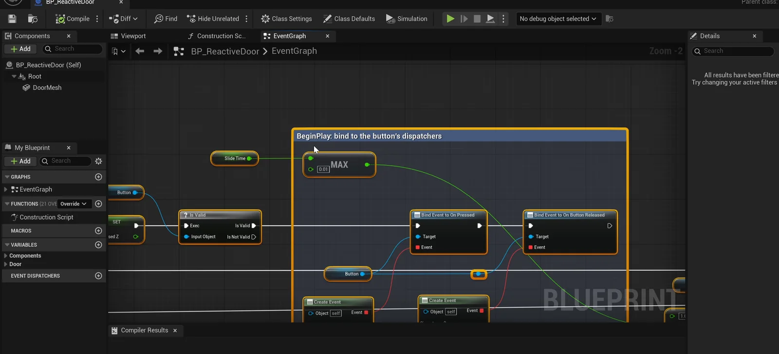The height and width of the screenshot is (354, 779).
Task: Compile the blueprint
Action: (73, 19)
